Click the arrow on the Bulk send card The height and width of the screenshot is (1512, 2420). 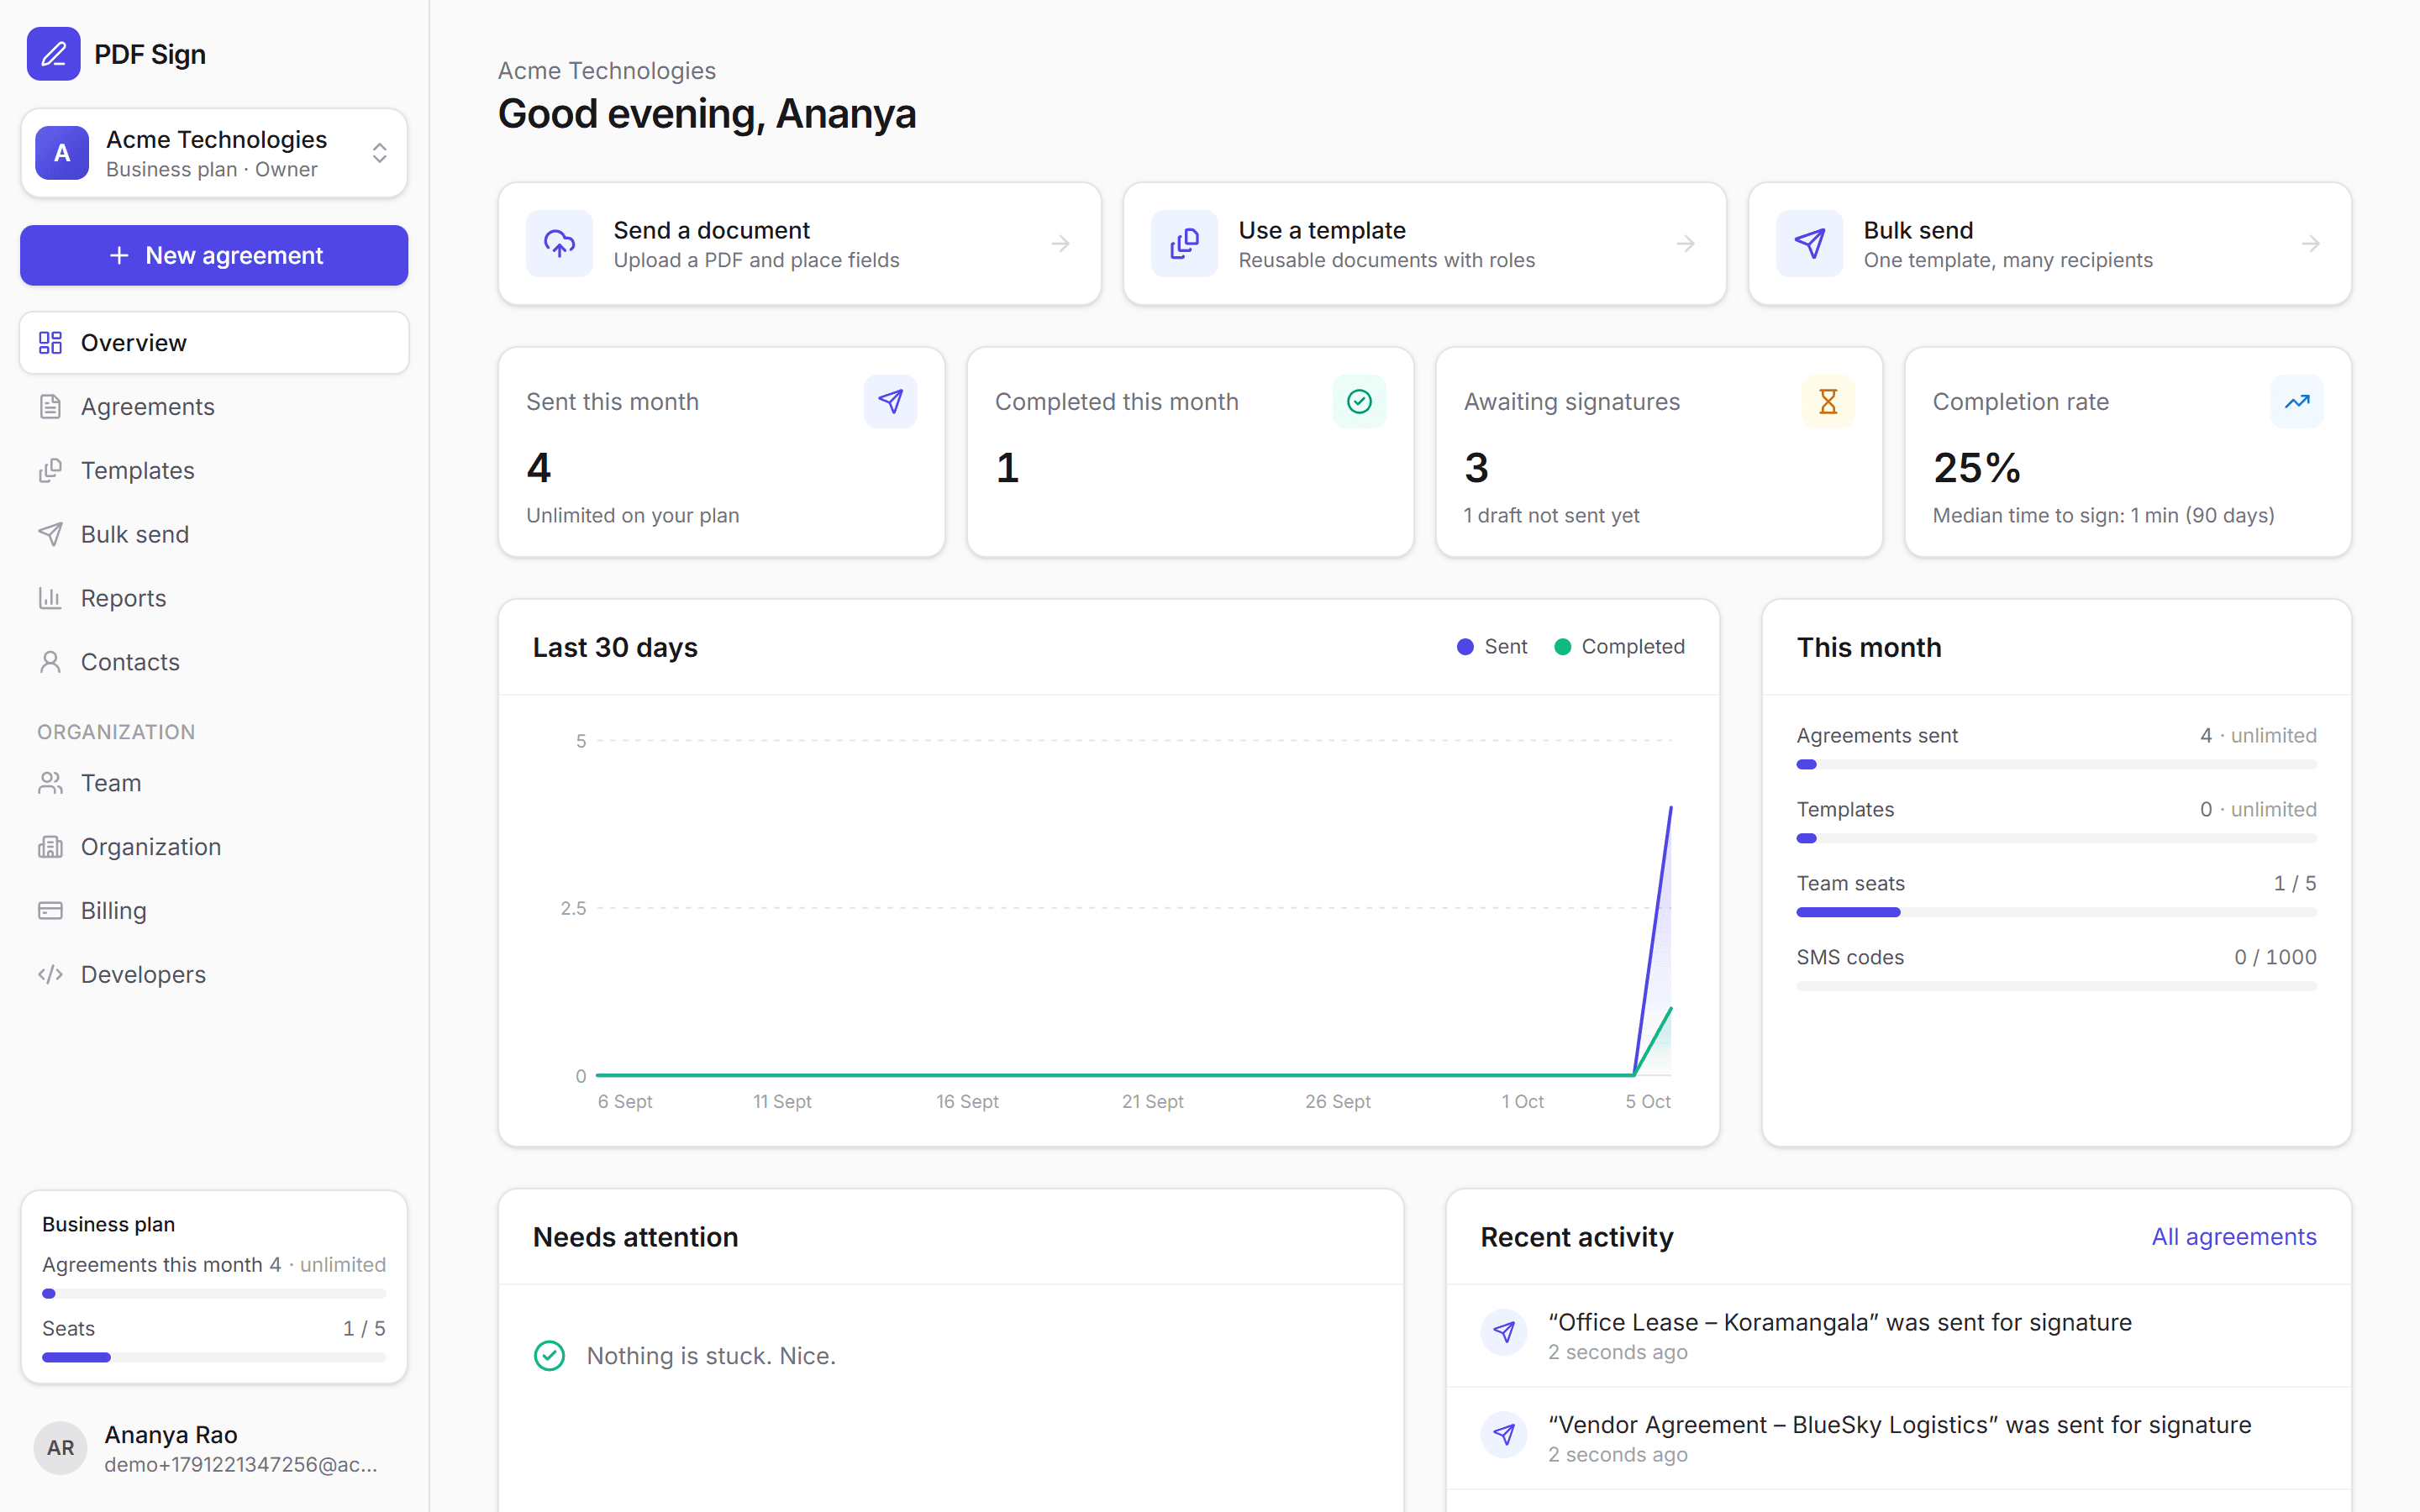[x=2311, y=244]
